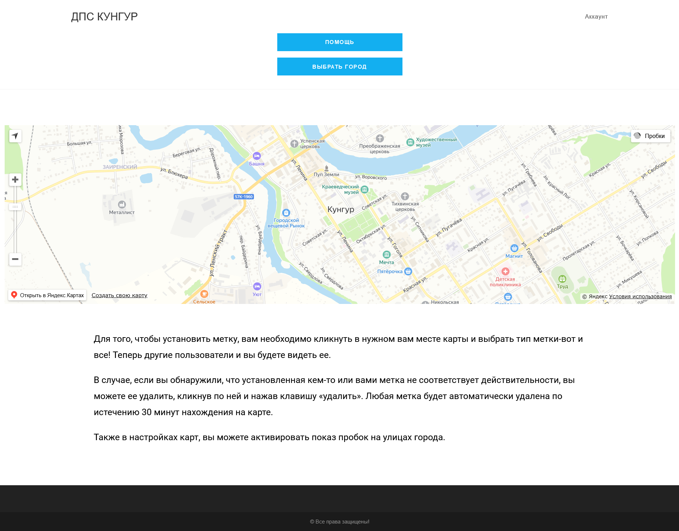679x531 pixels.
Task: Click the ул. Попкова street label
Action: (647, 239)
